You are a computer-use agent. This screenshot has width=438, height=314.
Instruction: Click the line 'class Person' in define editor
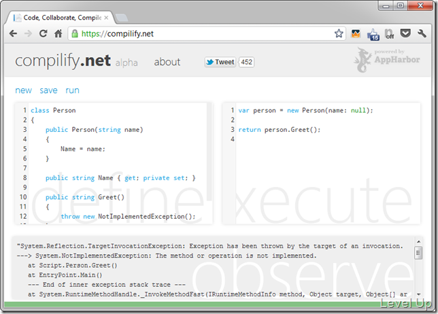(53, 111)
